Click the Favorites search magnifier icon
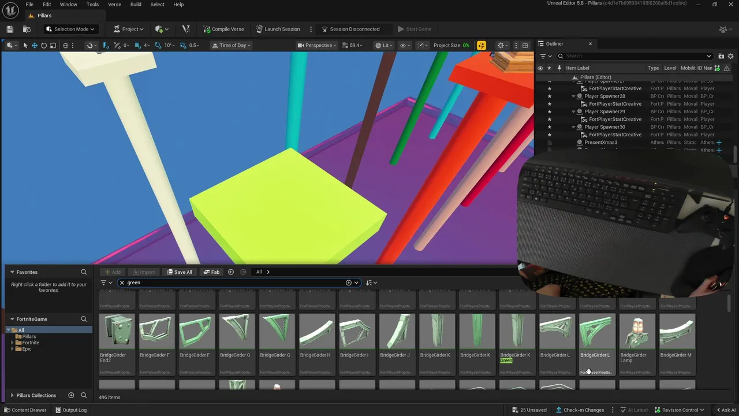The width and height of the screenshot is (739, 416). (x=84, y=272)
